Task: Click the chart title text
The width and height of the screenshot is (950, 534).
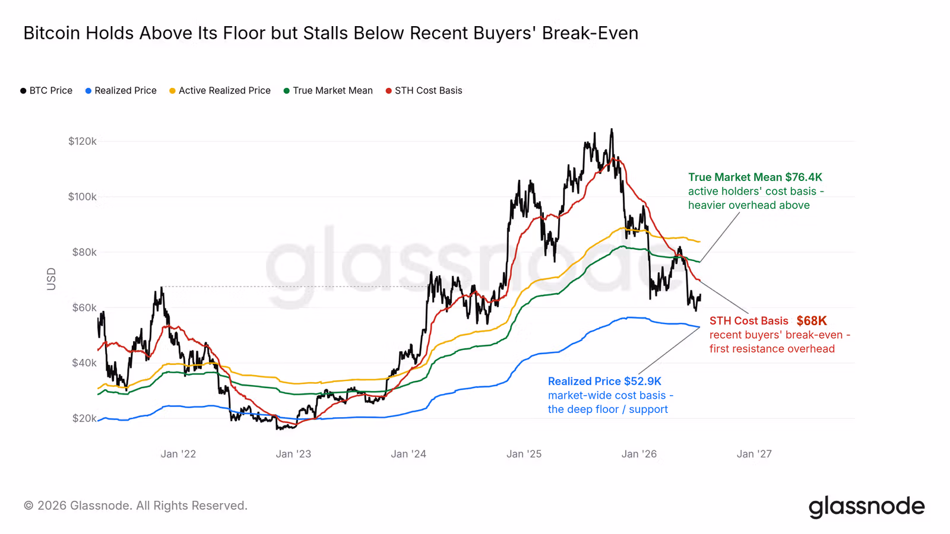Action: click(331, 33)
